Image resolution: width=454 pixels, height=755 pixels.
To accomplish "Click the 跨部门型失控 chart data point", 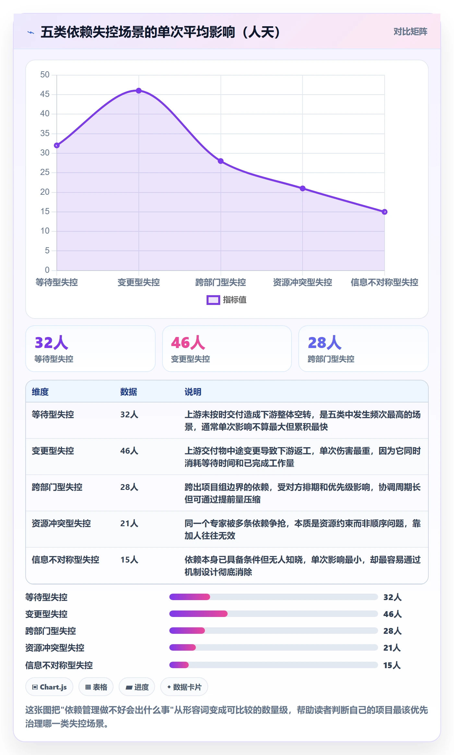I will [221, 161].
